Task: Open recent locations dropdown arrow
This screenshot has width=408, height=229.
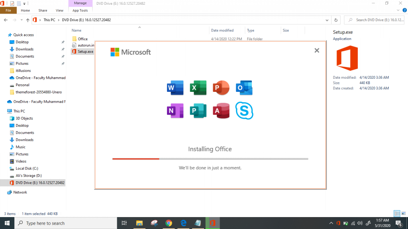Action: (x=22, y=20)
